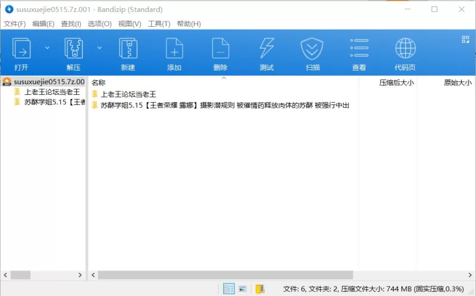Open the 视图(V) menu

(x=130, y=24)
